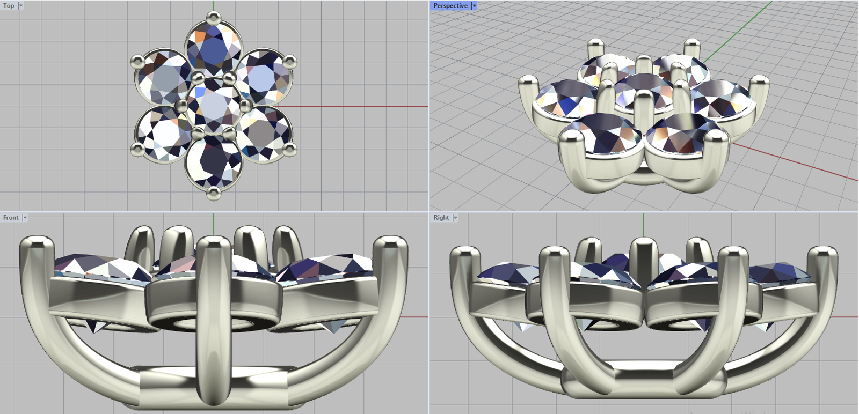This screenshot has width=859, height=414.
Task: Open the Right viewport dropdown arrow menu
Action: point(455,218)
